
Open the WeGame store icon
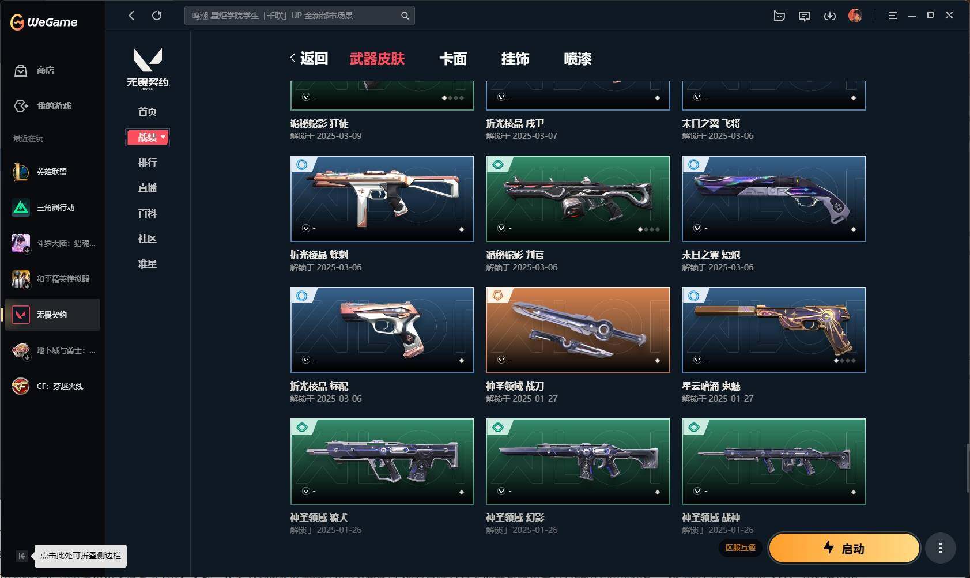click(x=21, y=70)
